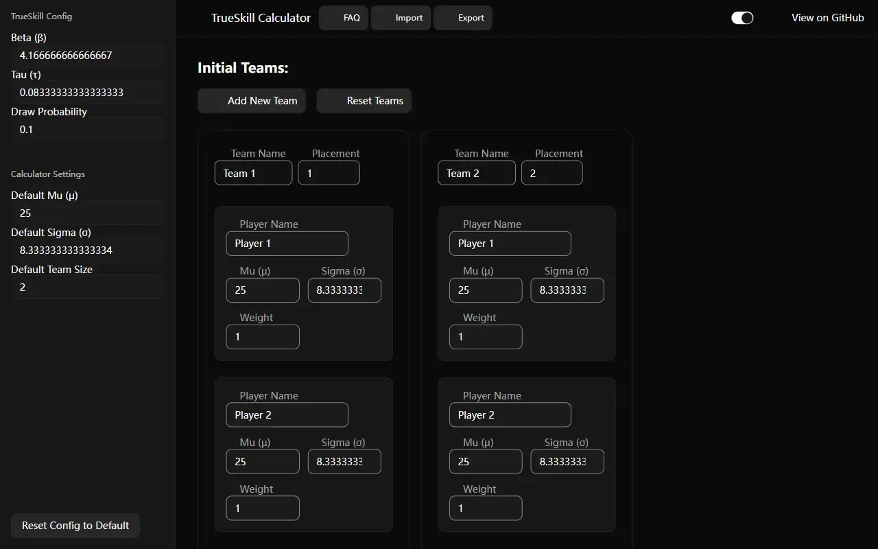
Task: Edit Team 1 Player 1 Weight field
Action: [263, 337]
